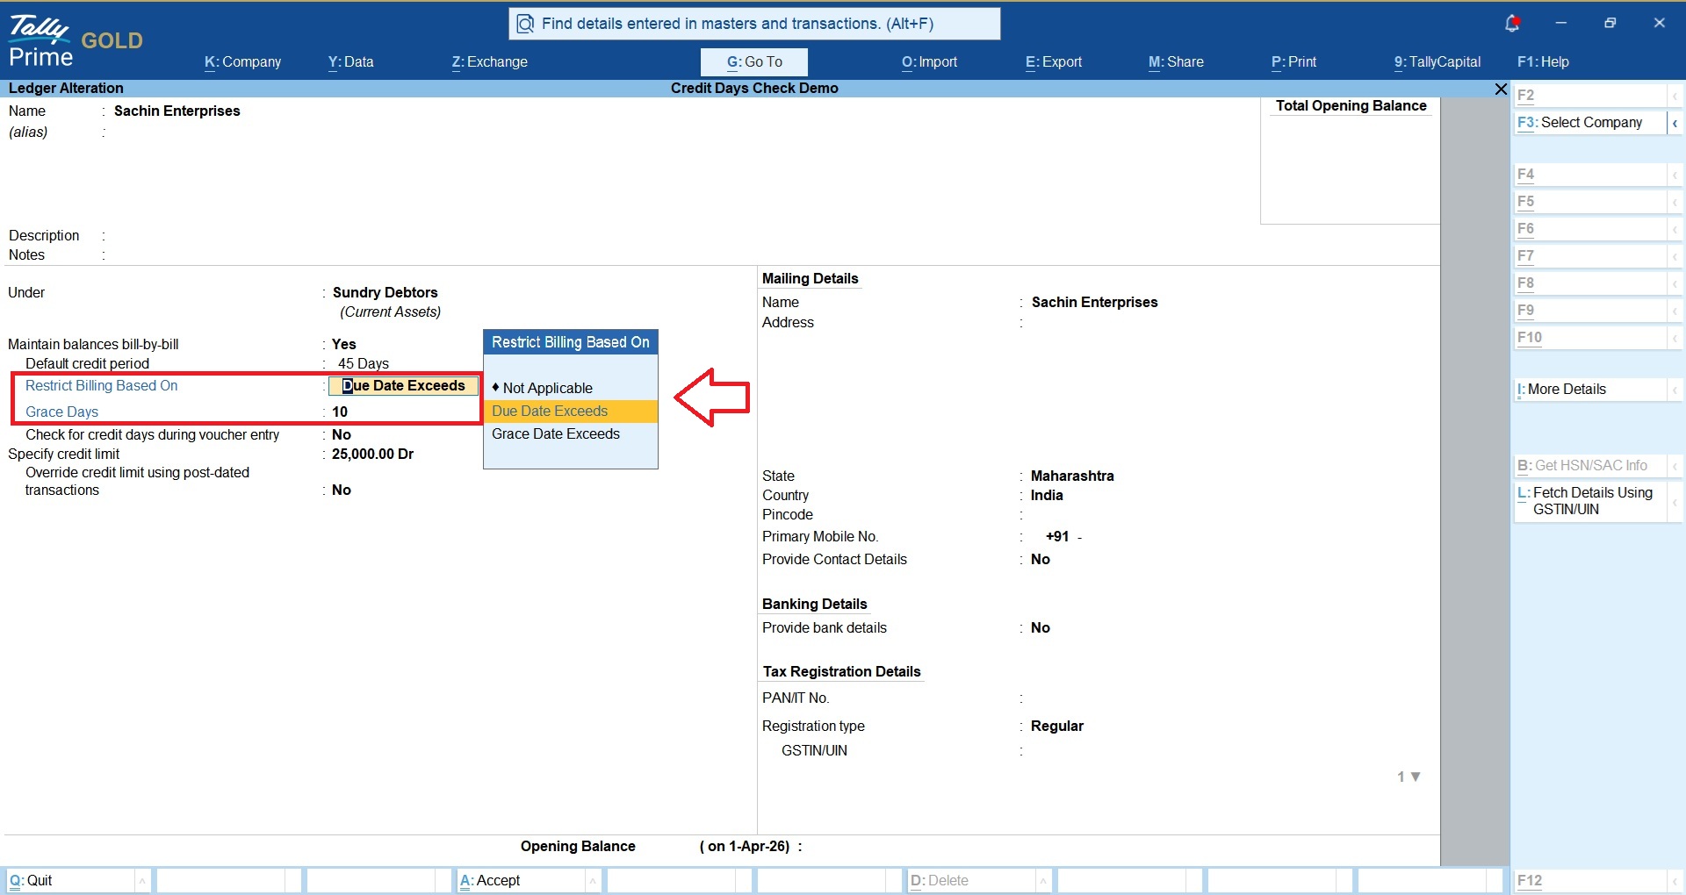This screenshot has height=895, width=1686.
Task: Expand the arrow next to Accept button
Action: tap(593, 880)
